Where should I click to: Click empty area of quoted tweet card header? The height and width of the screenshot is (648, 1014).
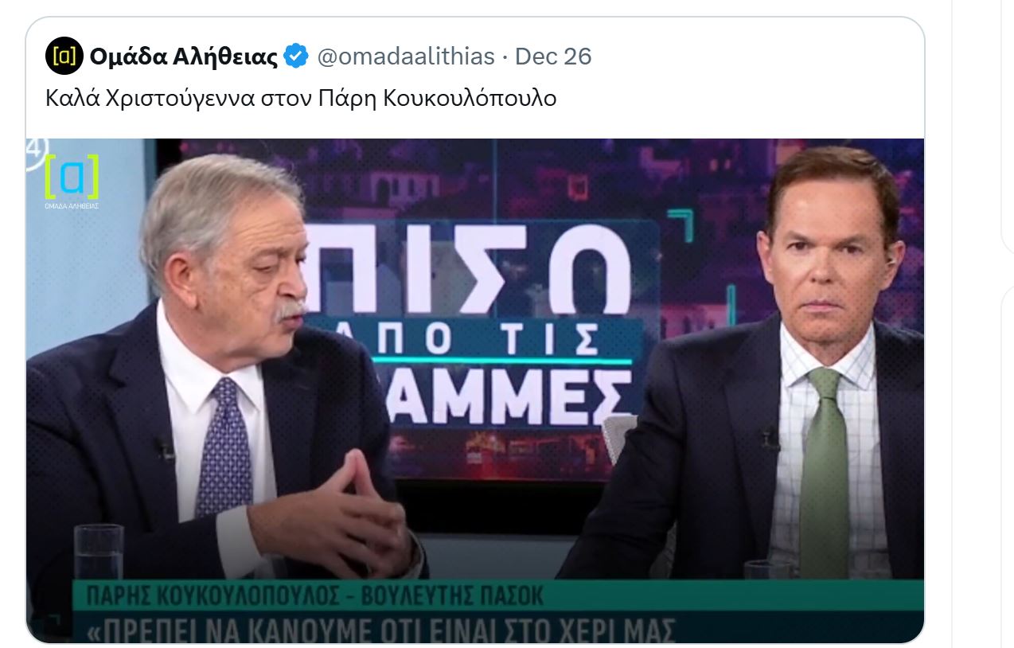coord(756,57)
